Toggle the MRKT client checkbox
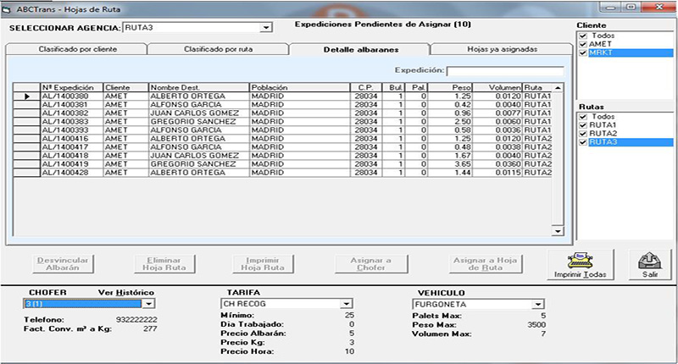This screenshot has height=364, width=678. click(583, 52)
